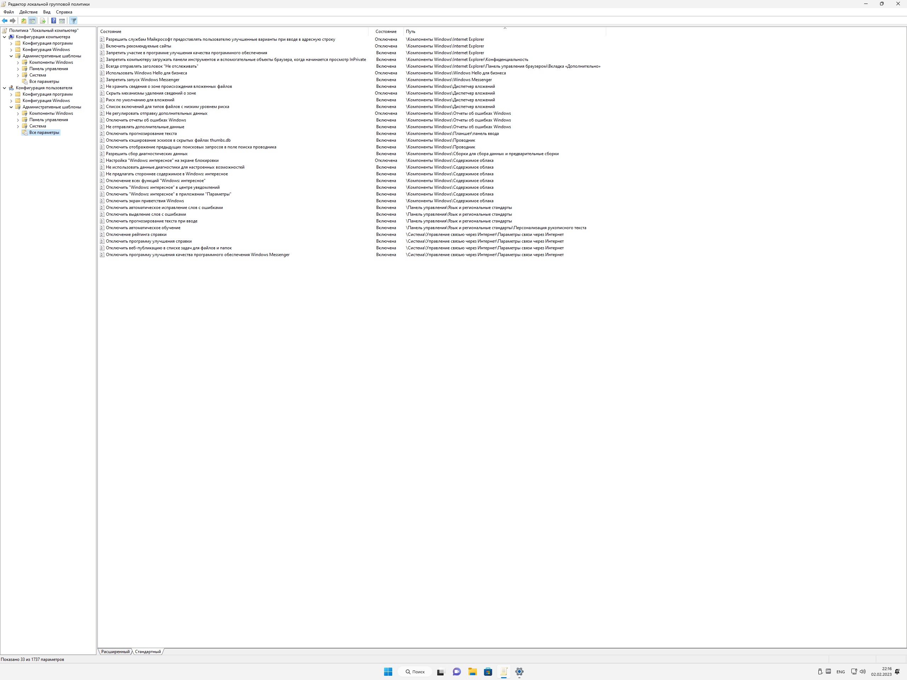
Task: Switch to the Стандартный tab
Action: pos(148,651)
